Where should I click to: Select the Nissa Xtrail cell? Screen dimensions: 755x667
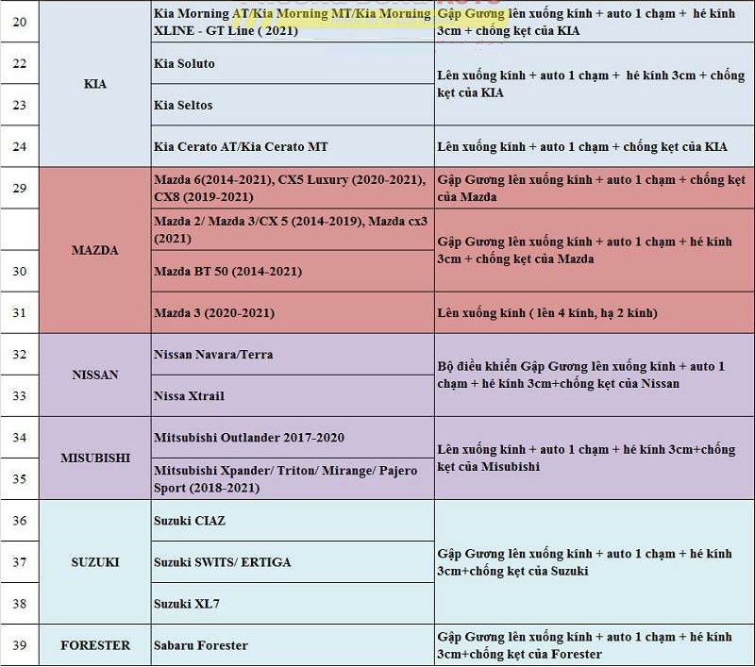pyautogui.click(x=293, y=396)
